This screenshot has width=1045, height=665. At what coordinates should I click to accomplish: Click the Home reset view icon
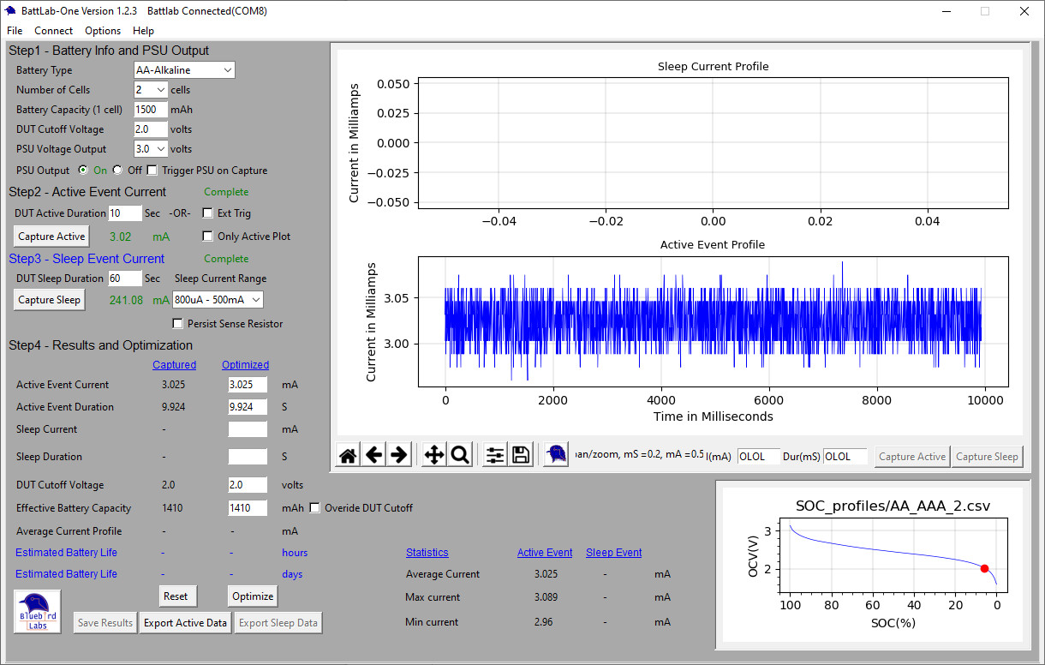coord(348,456)
